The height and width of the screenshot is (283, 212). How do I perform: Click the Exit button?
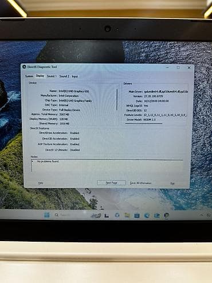coord(172,184)
